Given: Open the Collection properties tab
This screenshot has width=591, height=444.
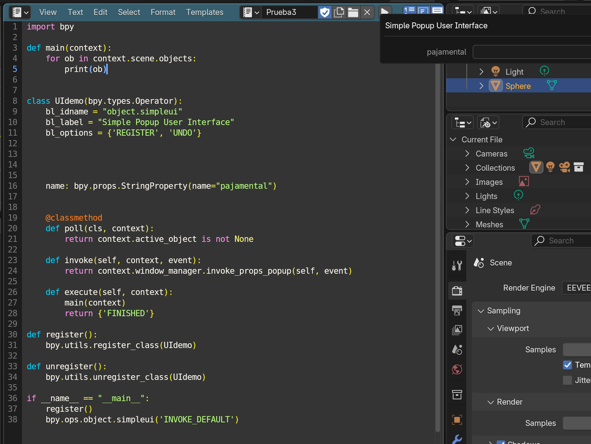Looking at the screenshot, I should point(457,395).
